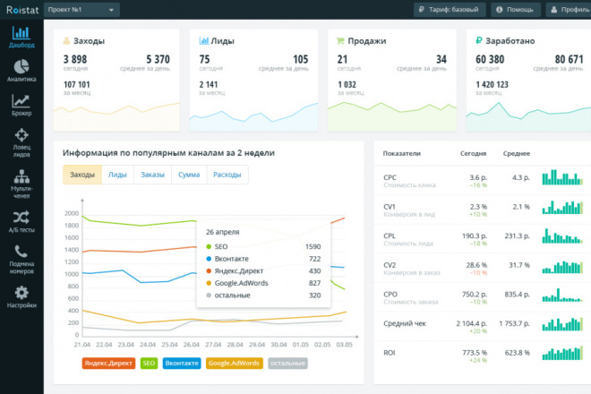Viewport: 591px width, 394px height.
Task: Click the CPO mini bar chart
Action: click(562, 295)
